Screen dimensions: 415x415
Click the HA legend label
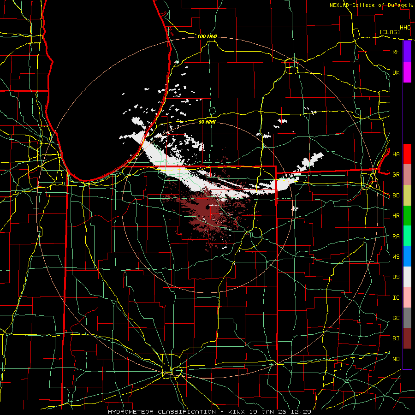coord(396,154)
